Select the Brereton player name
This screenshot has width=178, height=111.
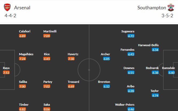click(104, 82)
